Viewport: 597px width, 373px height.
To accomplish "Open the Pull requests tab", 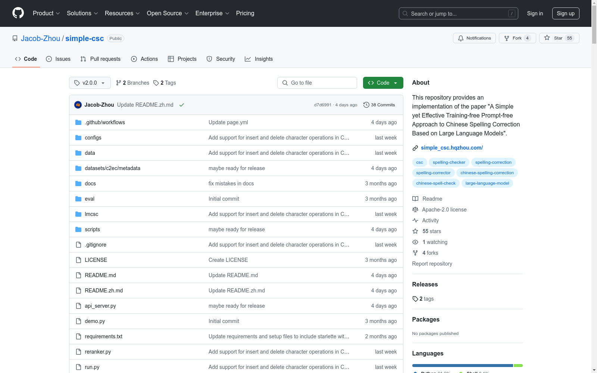I will point(100,59).
